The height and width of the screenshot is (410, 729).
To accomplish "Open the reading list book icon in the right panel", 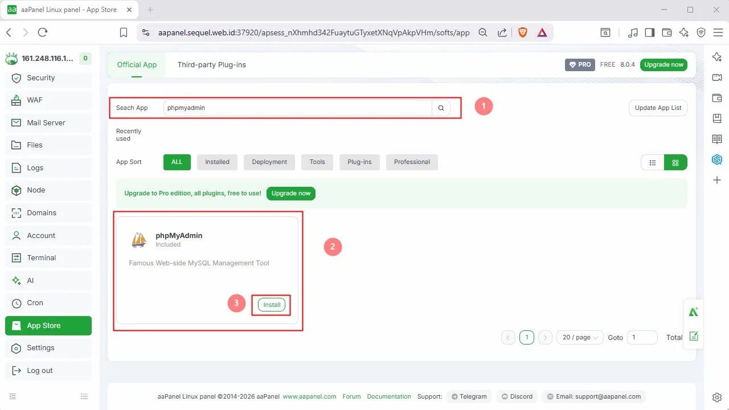I will [717, 139].
